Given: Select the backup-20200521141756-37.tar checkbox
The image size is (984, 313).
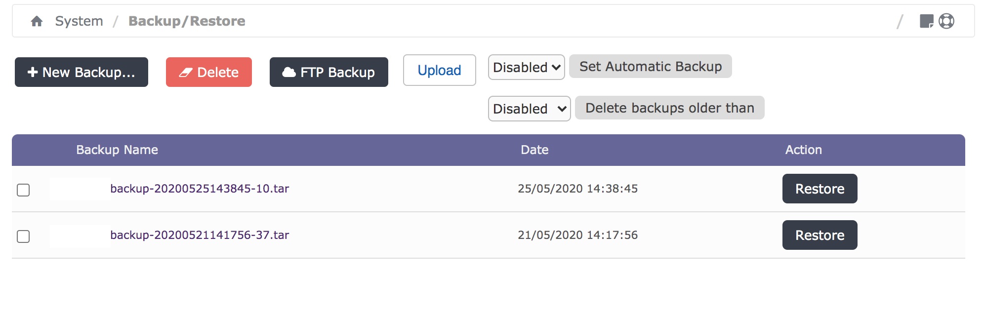Looking at the screenshot, I should tap(23, 236).
